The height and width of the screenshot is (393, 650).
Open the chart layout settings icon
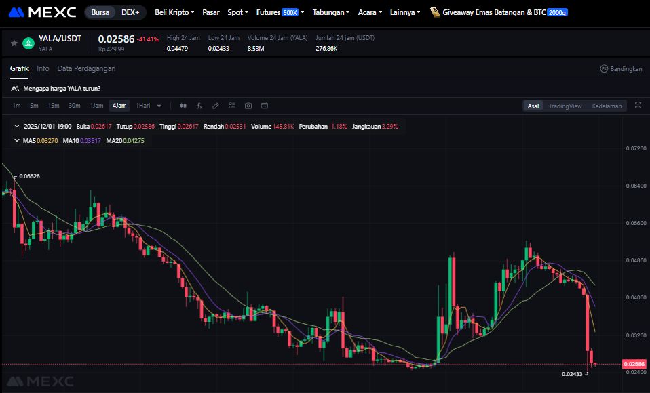point(232,106)
